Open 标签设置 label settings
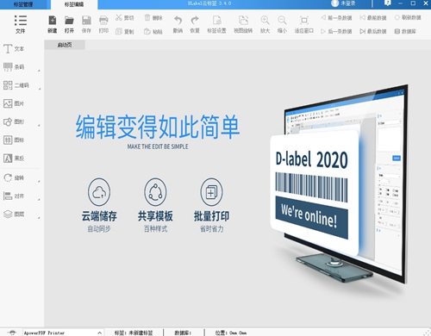431x336 pixels. click(x=216, y=24)
